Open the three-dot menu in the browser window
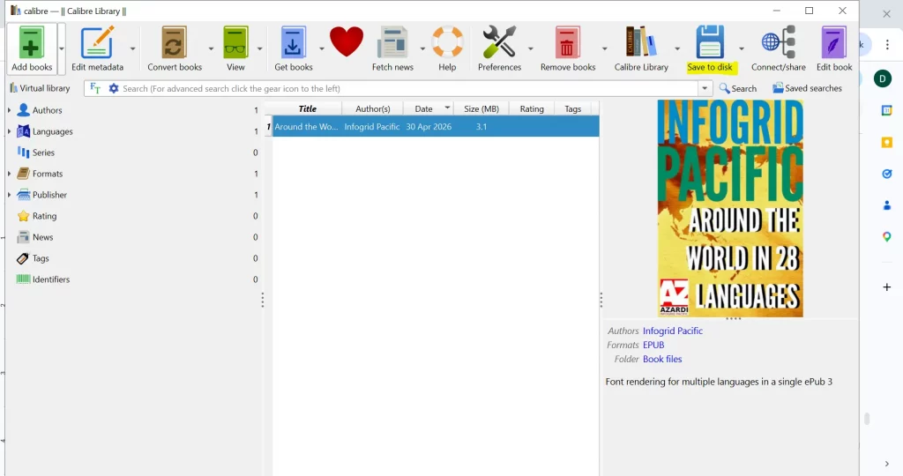Image resolution: width=903 pixels, height=476 pixels. coord(887,44)
